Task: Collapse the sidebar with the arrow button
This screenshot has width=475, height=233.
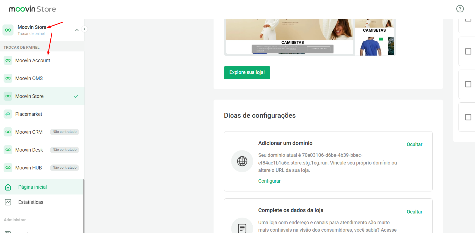Action: [84, 29]
